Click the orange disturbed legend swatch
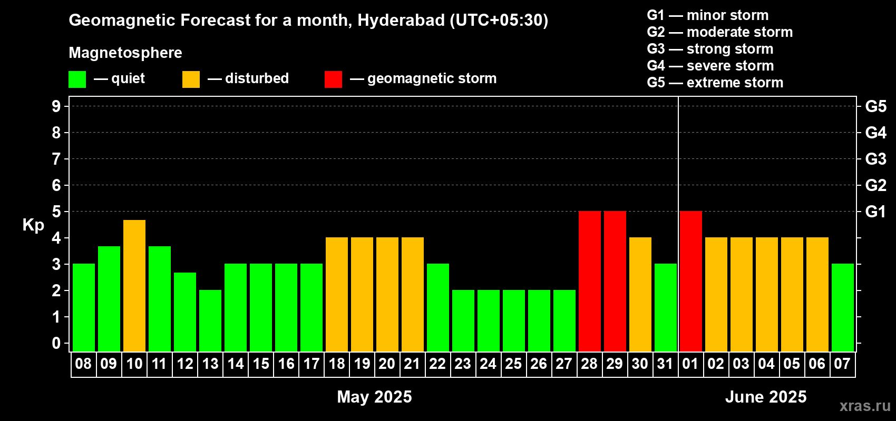The height and width of the screenshot is (421, 896). [191, 79]
